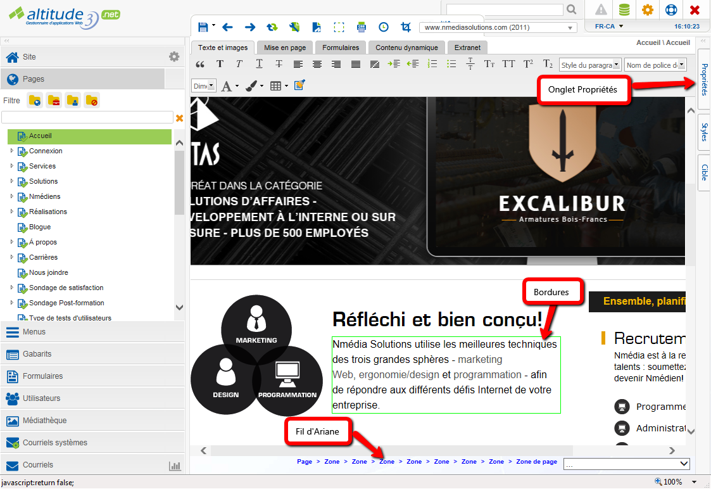Open the brush highlight color picker

(254, 86)
